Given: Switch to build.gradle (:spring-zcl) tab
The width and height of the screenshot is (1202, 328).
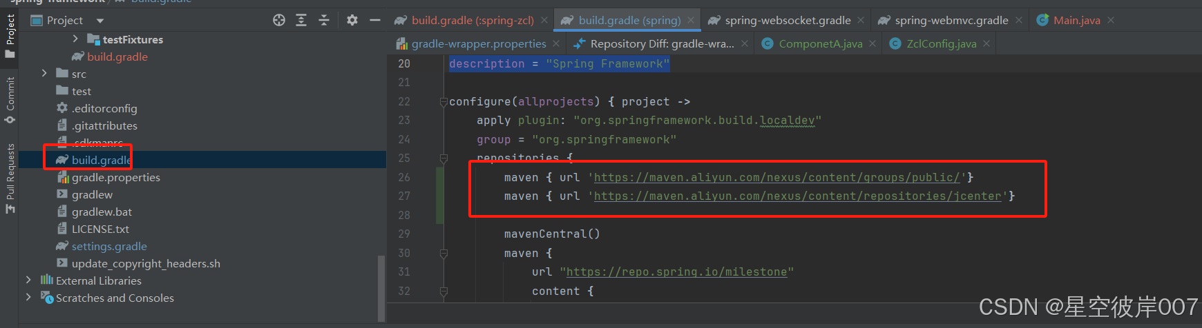Looking at the screenshot, I should 473,20.
